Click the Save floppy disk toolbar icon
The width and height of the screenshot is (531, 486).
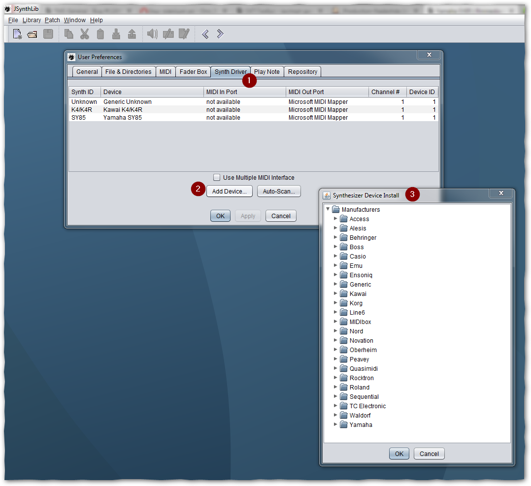coord(48,34)
